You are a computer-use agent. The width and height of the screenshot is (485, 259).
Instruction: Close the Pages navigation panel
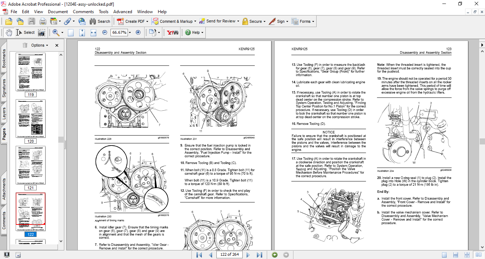[57, 45]
